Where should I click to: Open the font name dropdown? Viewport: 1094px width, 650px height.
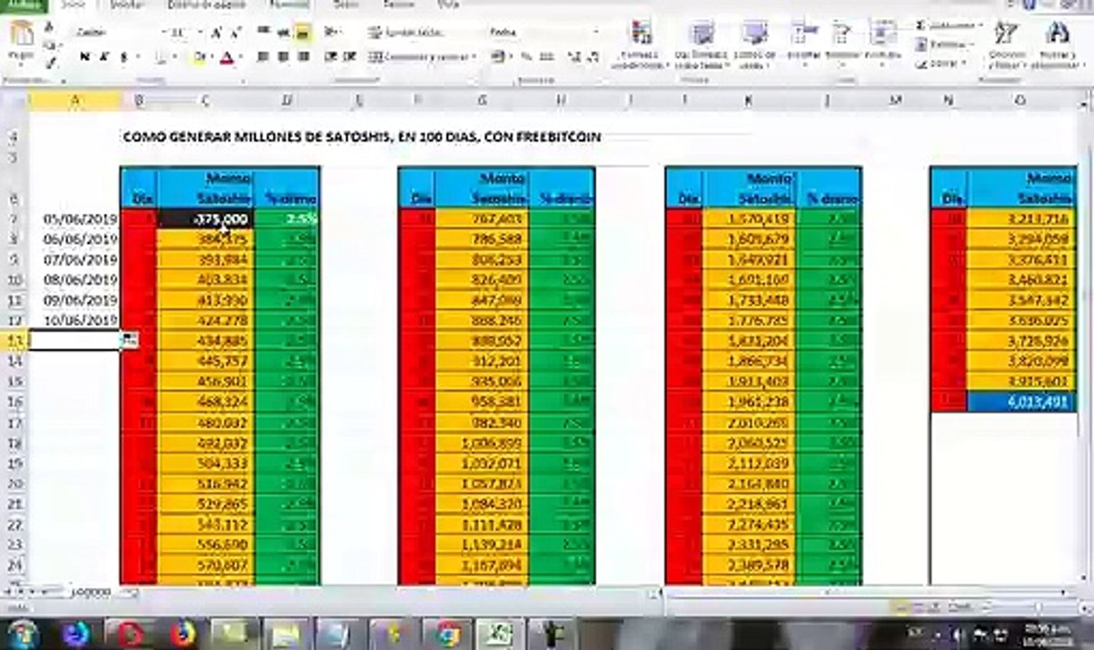coord(163,32)
